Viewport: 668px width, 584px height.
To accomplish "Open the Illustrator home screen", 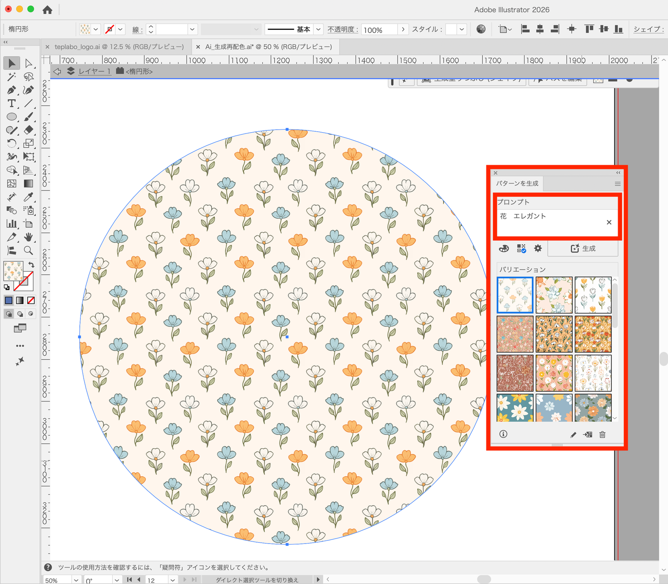I will pos(47,10).
